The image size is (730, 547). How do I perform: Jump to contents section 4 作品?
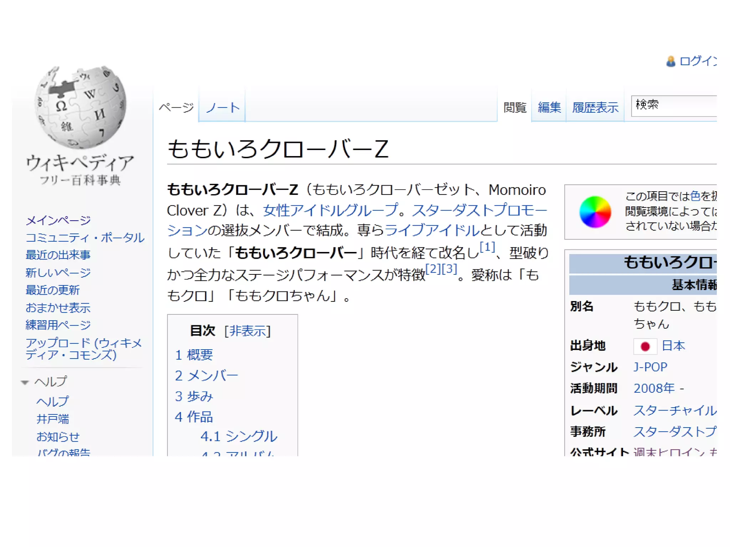(x=194, y=417)
